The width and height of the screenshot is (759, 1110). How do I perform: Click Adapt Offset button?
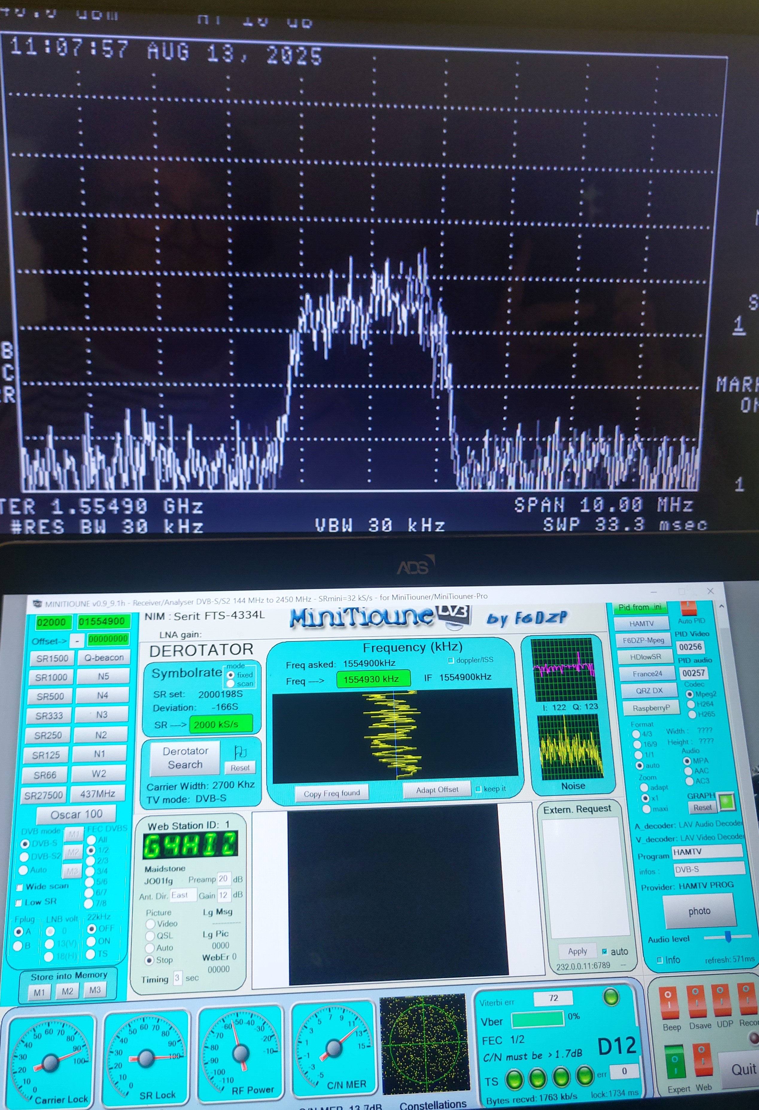click(437, 790)
